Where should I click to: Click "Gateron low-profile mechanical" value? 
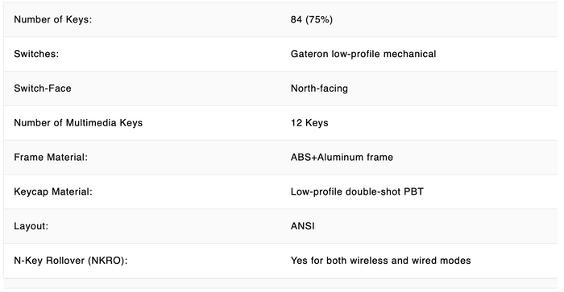363,54
